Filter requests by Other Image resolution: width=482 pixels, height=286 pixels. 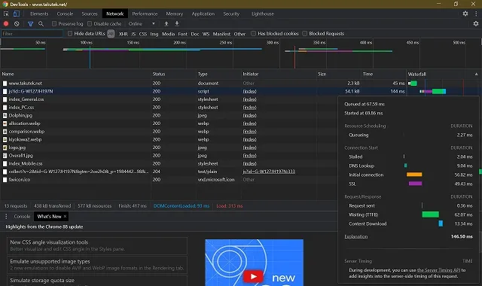[239, 34]
